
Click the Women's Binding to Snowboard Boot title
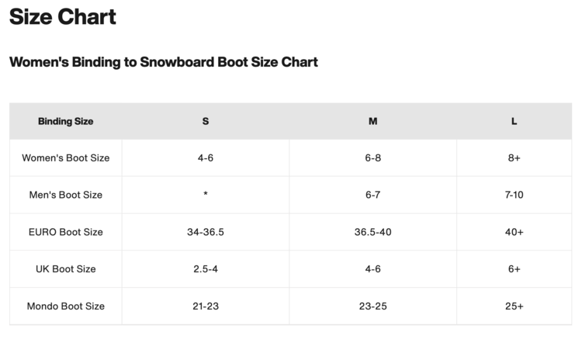tap(164, 62)
